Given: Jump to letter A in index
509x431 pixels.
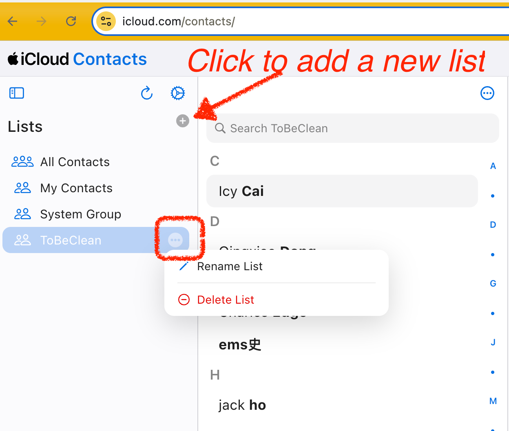Looking at the screenshot, I should pyautogui.click(x=493, y=166).
